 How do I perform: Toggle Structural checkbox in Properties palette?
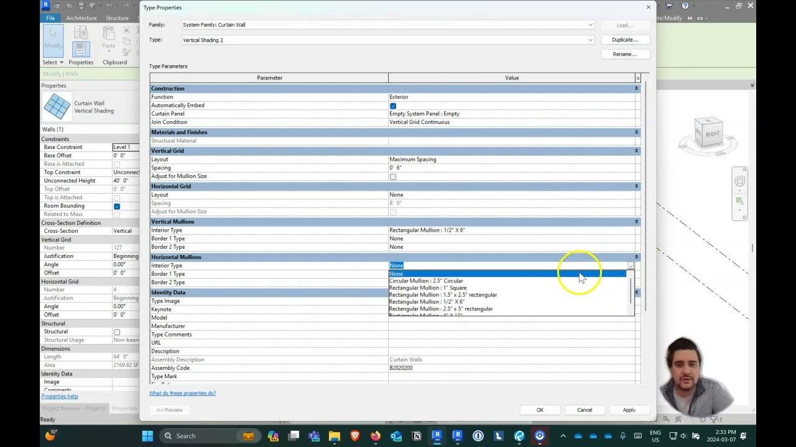tap(117, 332)
